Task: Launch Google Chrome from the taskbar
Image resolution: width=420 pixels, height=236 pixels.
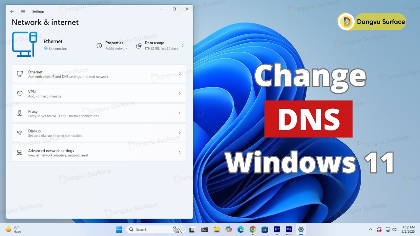Action: tap(253, 229)
